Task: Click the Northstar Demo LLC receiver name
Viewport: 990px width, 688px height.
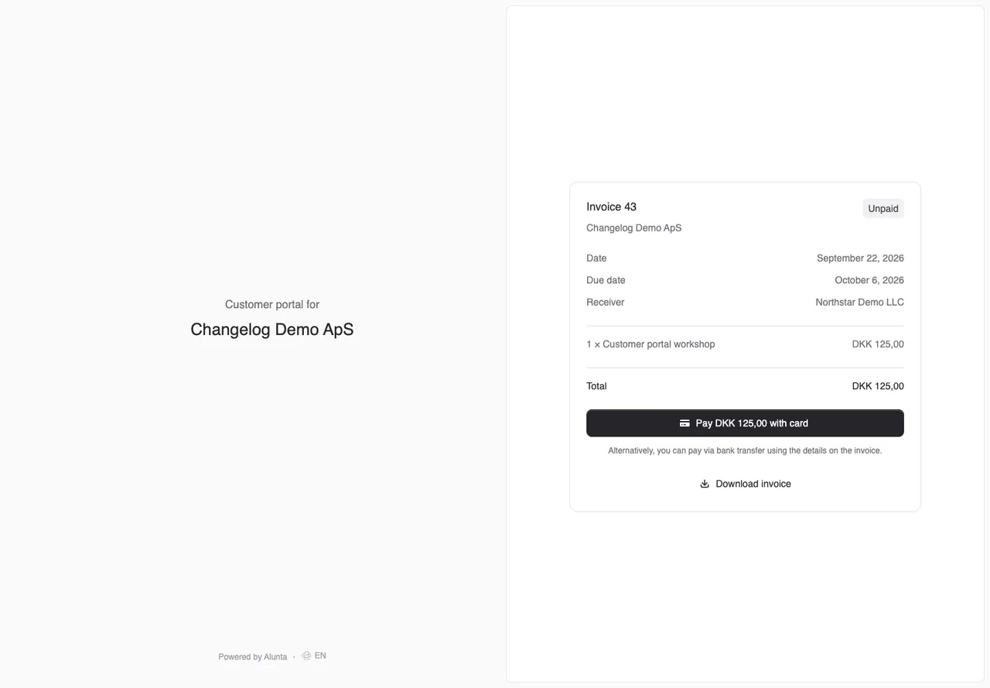Action: click(x=859, y=303)
